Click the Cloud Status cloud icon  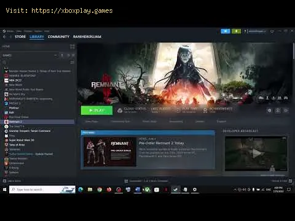(120, 110)
